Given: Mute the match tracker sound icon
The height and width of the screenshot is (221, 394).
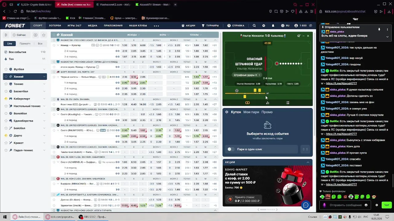Looking at the screenshot, I should 299,36.
